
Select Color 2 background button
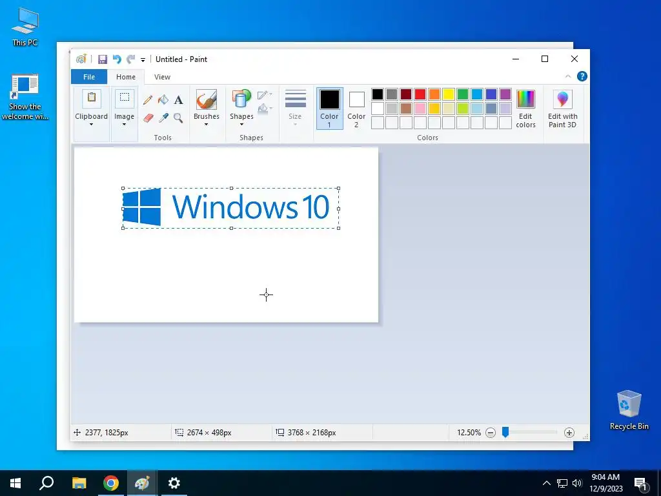pos(356,108)
